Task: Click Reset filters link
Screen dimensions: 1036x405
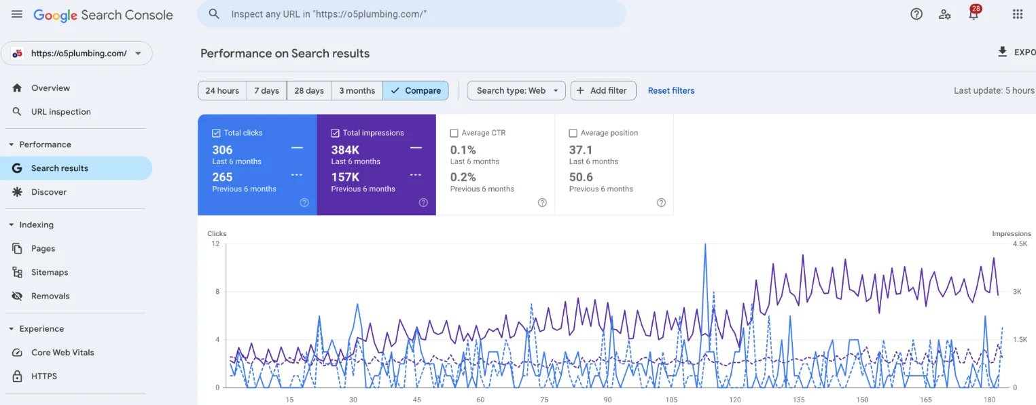Action: pyautogui.click(x=671, y=90)
